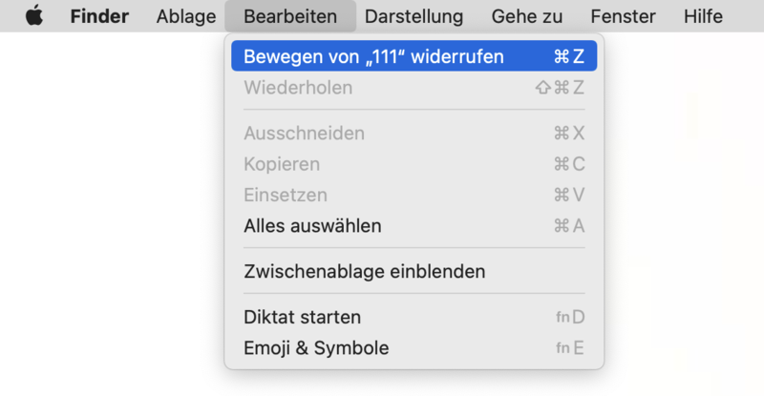Choose Ausschneiden from the menu

(304, 134)
